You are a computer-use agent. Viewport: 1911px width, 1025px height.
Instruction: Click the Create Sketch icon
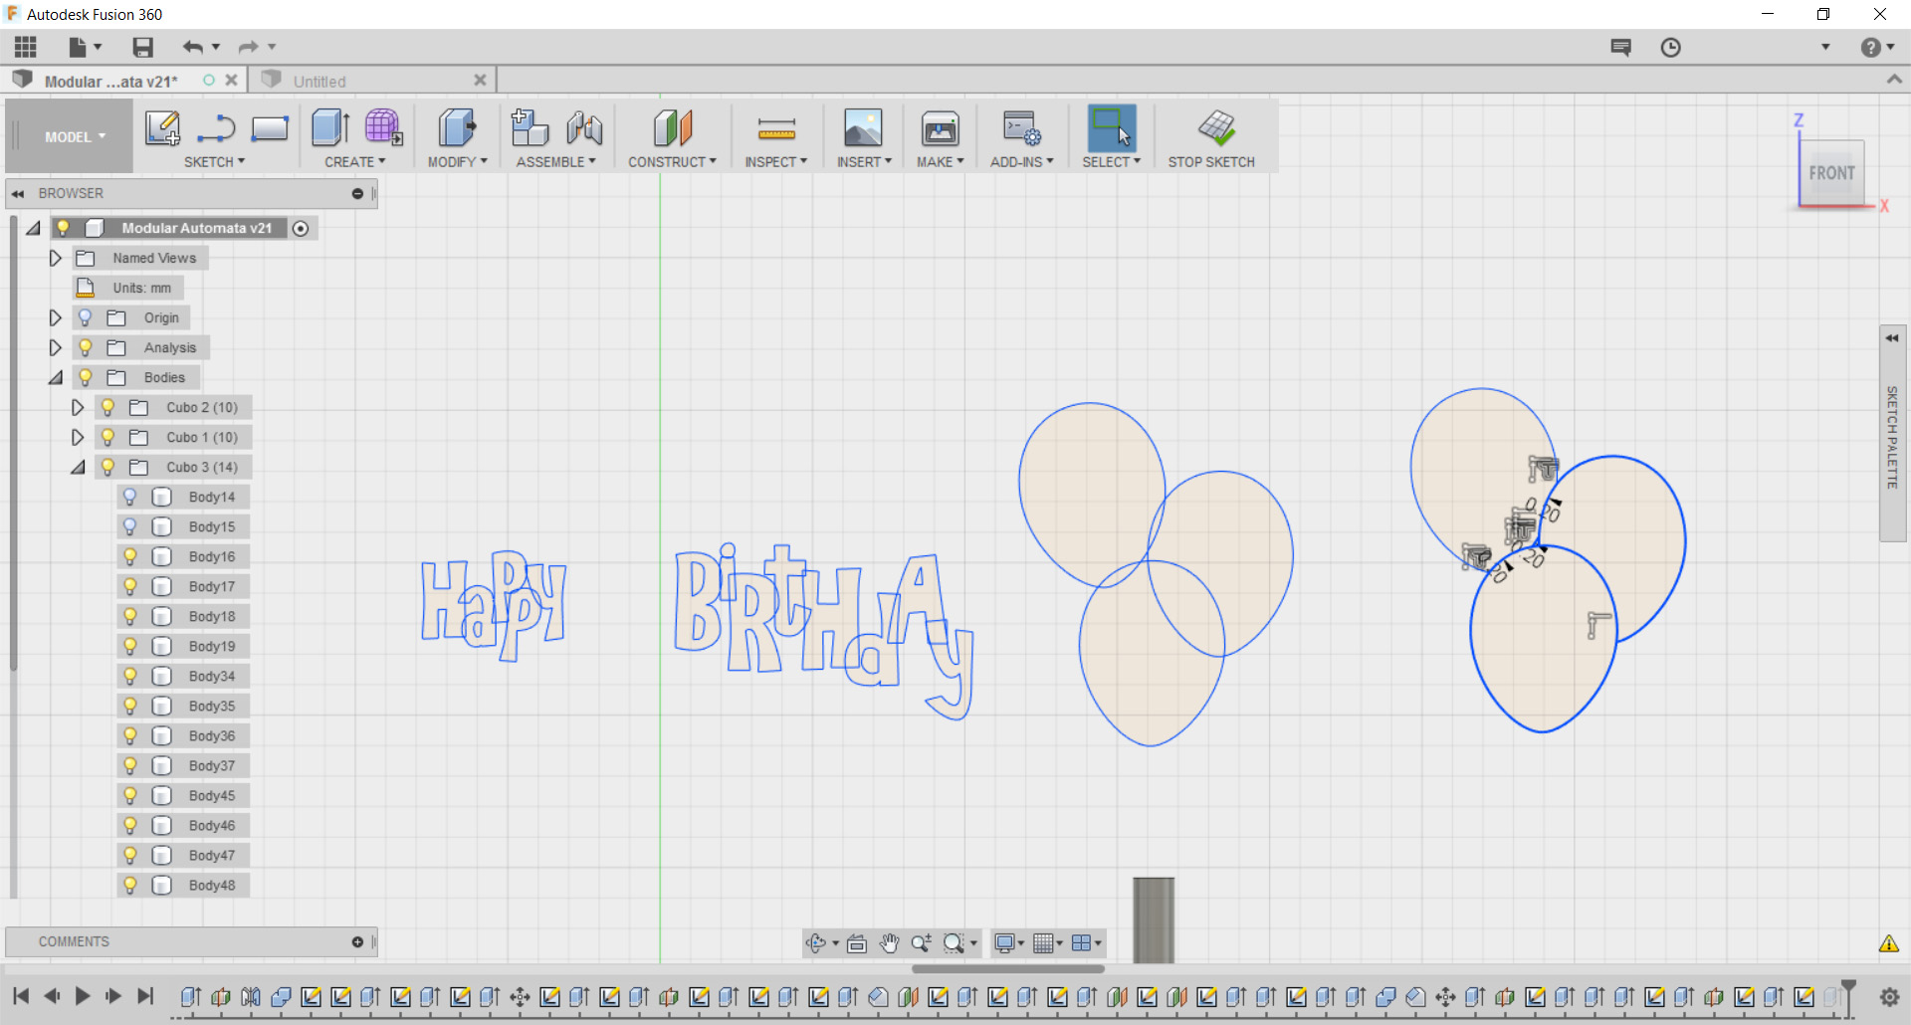pyautogui.click(x=162, y=128)
